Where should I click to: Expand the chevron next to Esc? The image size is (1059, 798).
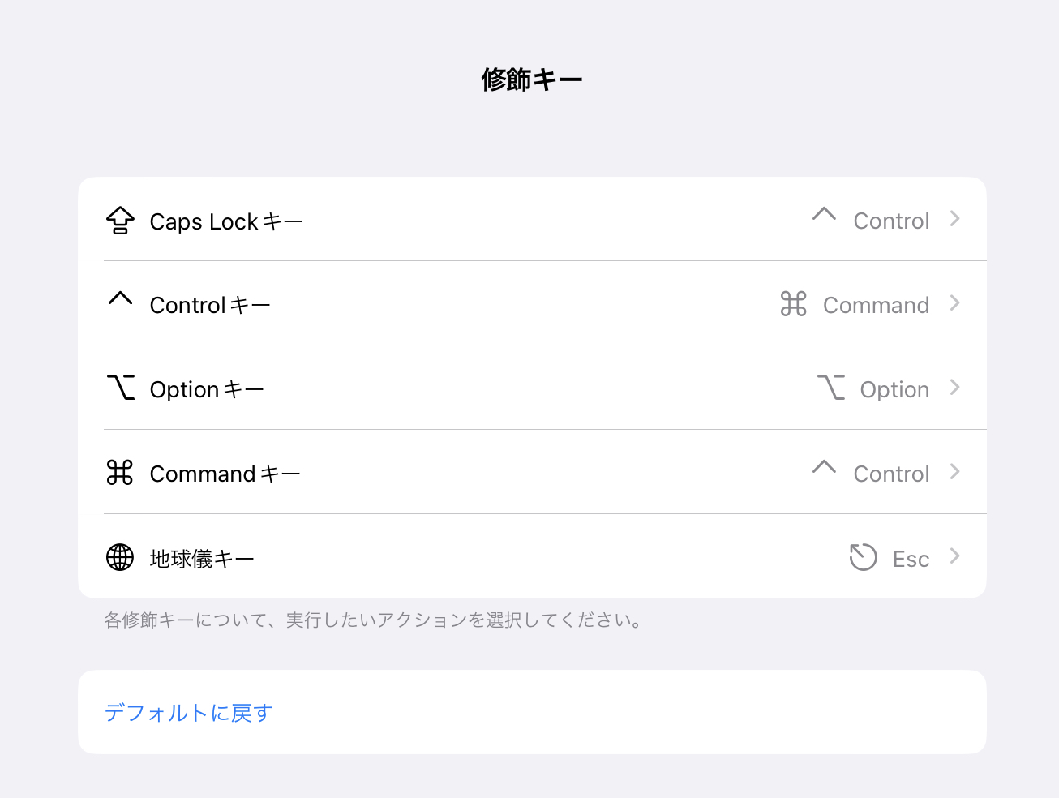click(x=954, y=556)
